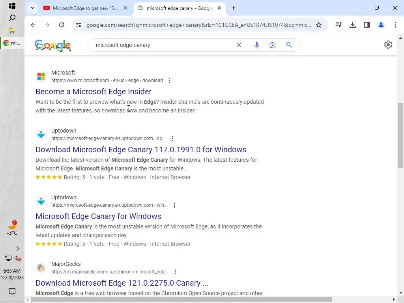This screenshot has height=303, width=404.
Task: Click the scroll right arrow
Action: tap(394, 300)
